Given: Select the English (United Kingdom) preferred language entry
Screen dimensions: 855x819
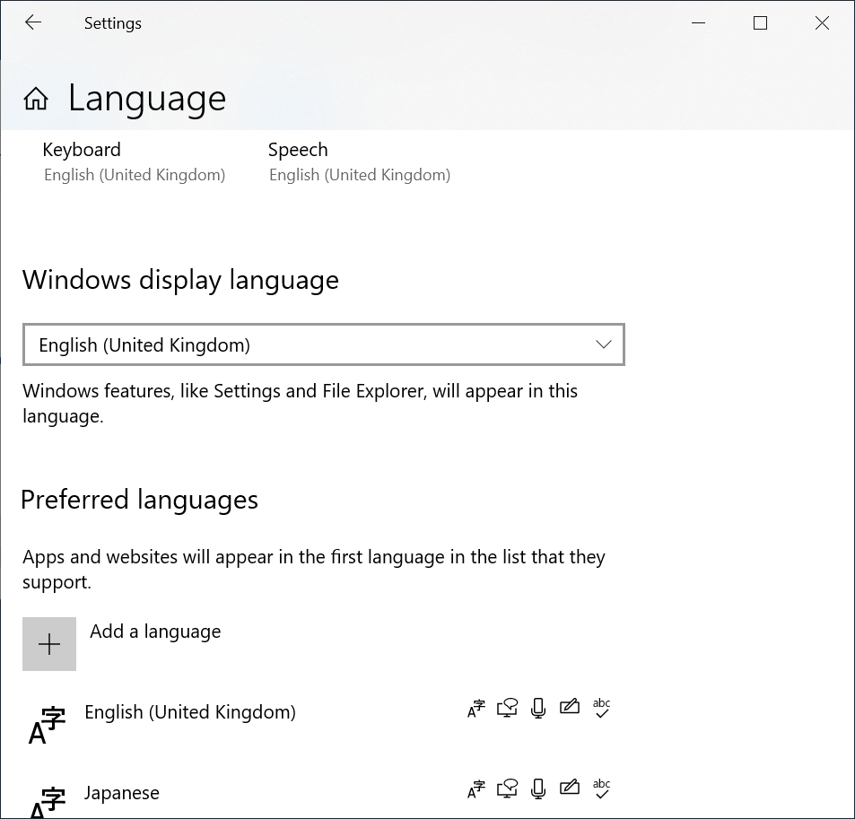Looking at the screenshot, I should [190, 711].
